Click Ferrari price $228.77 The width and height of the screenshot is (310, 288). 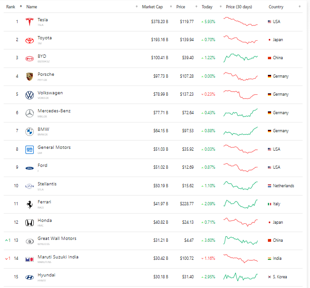[x=186, y=204]
